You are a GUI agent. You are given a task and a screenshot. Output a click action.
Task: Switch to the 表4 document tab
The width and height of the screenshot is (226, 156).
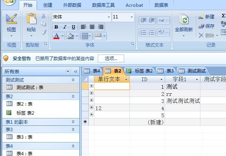(92, 71)
